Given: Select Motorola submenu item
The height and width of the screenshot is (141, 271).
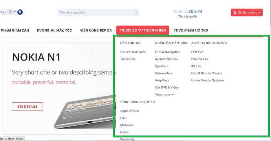Looking at the screenshot, I should [x=127, y=125].
